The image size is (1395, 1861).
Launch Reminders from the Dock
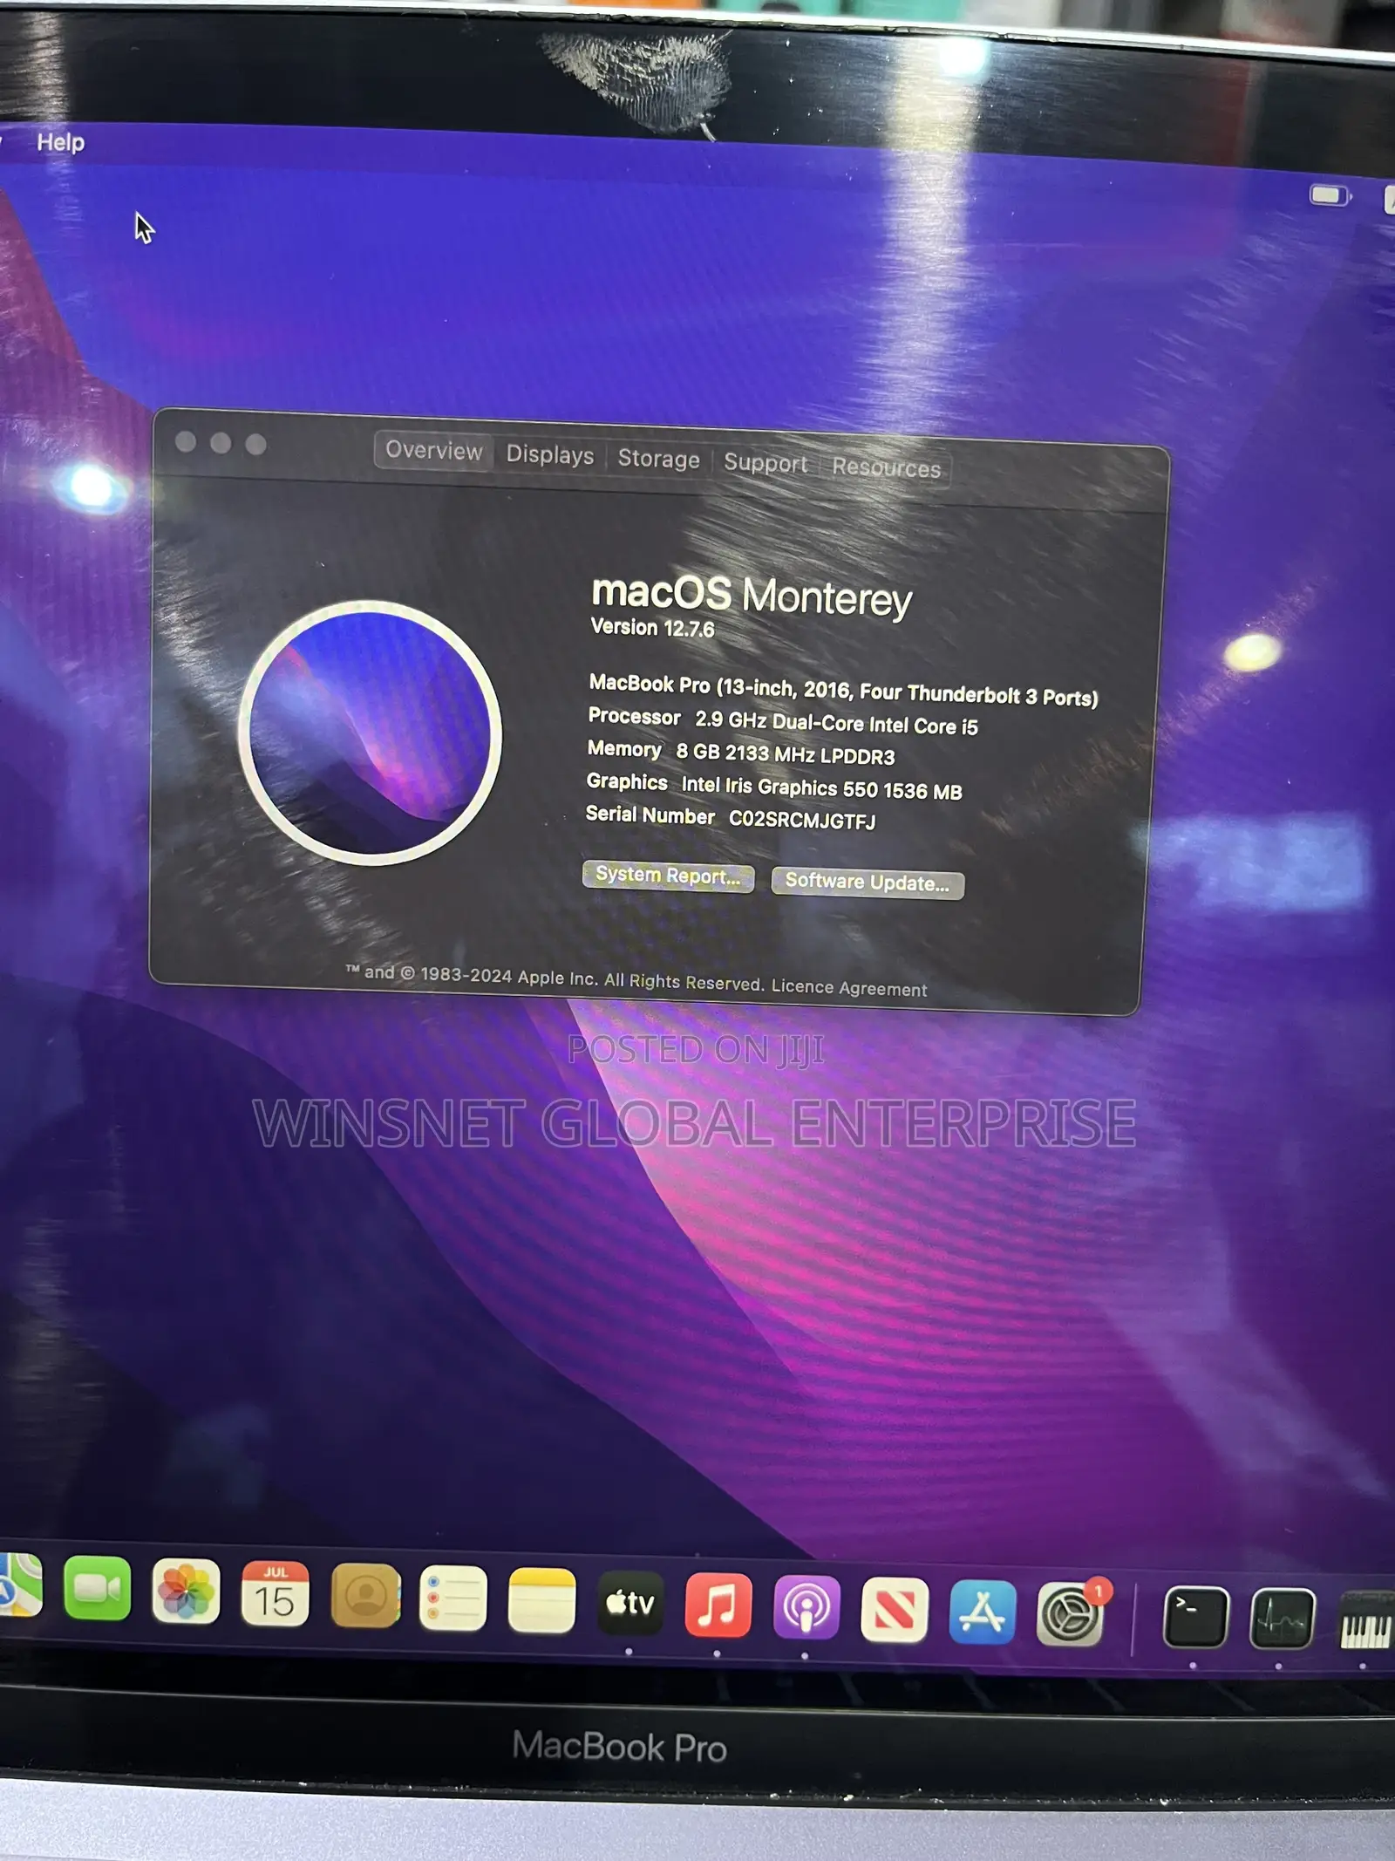[453, 1599]
